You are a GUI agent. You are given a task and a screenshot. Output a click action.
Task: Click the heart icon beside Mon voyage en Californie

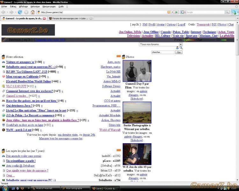tap(4, 76)
